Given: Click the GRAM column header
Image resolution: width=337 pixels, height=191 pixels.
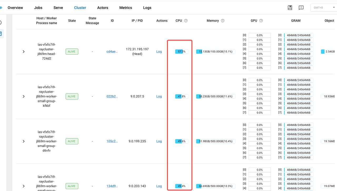Looking at the screenshot, I should 296,20.
